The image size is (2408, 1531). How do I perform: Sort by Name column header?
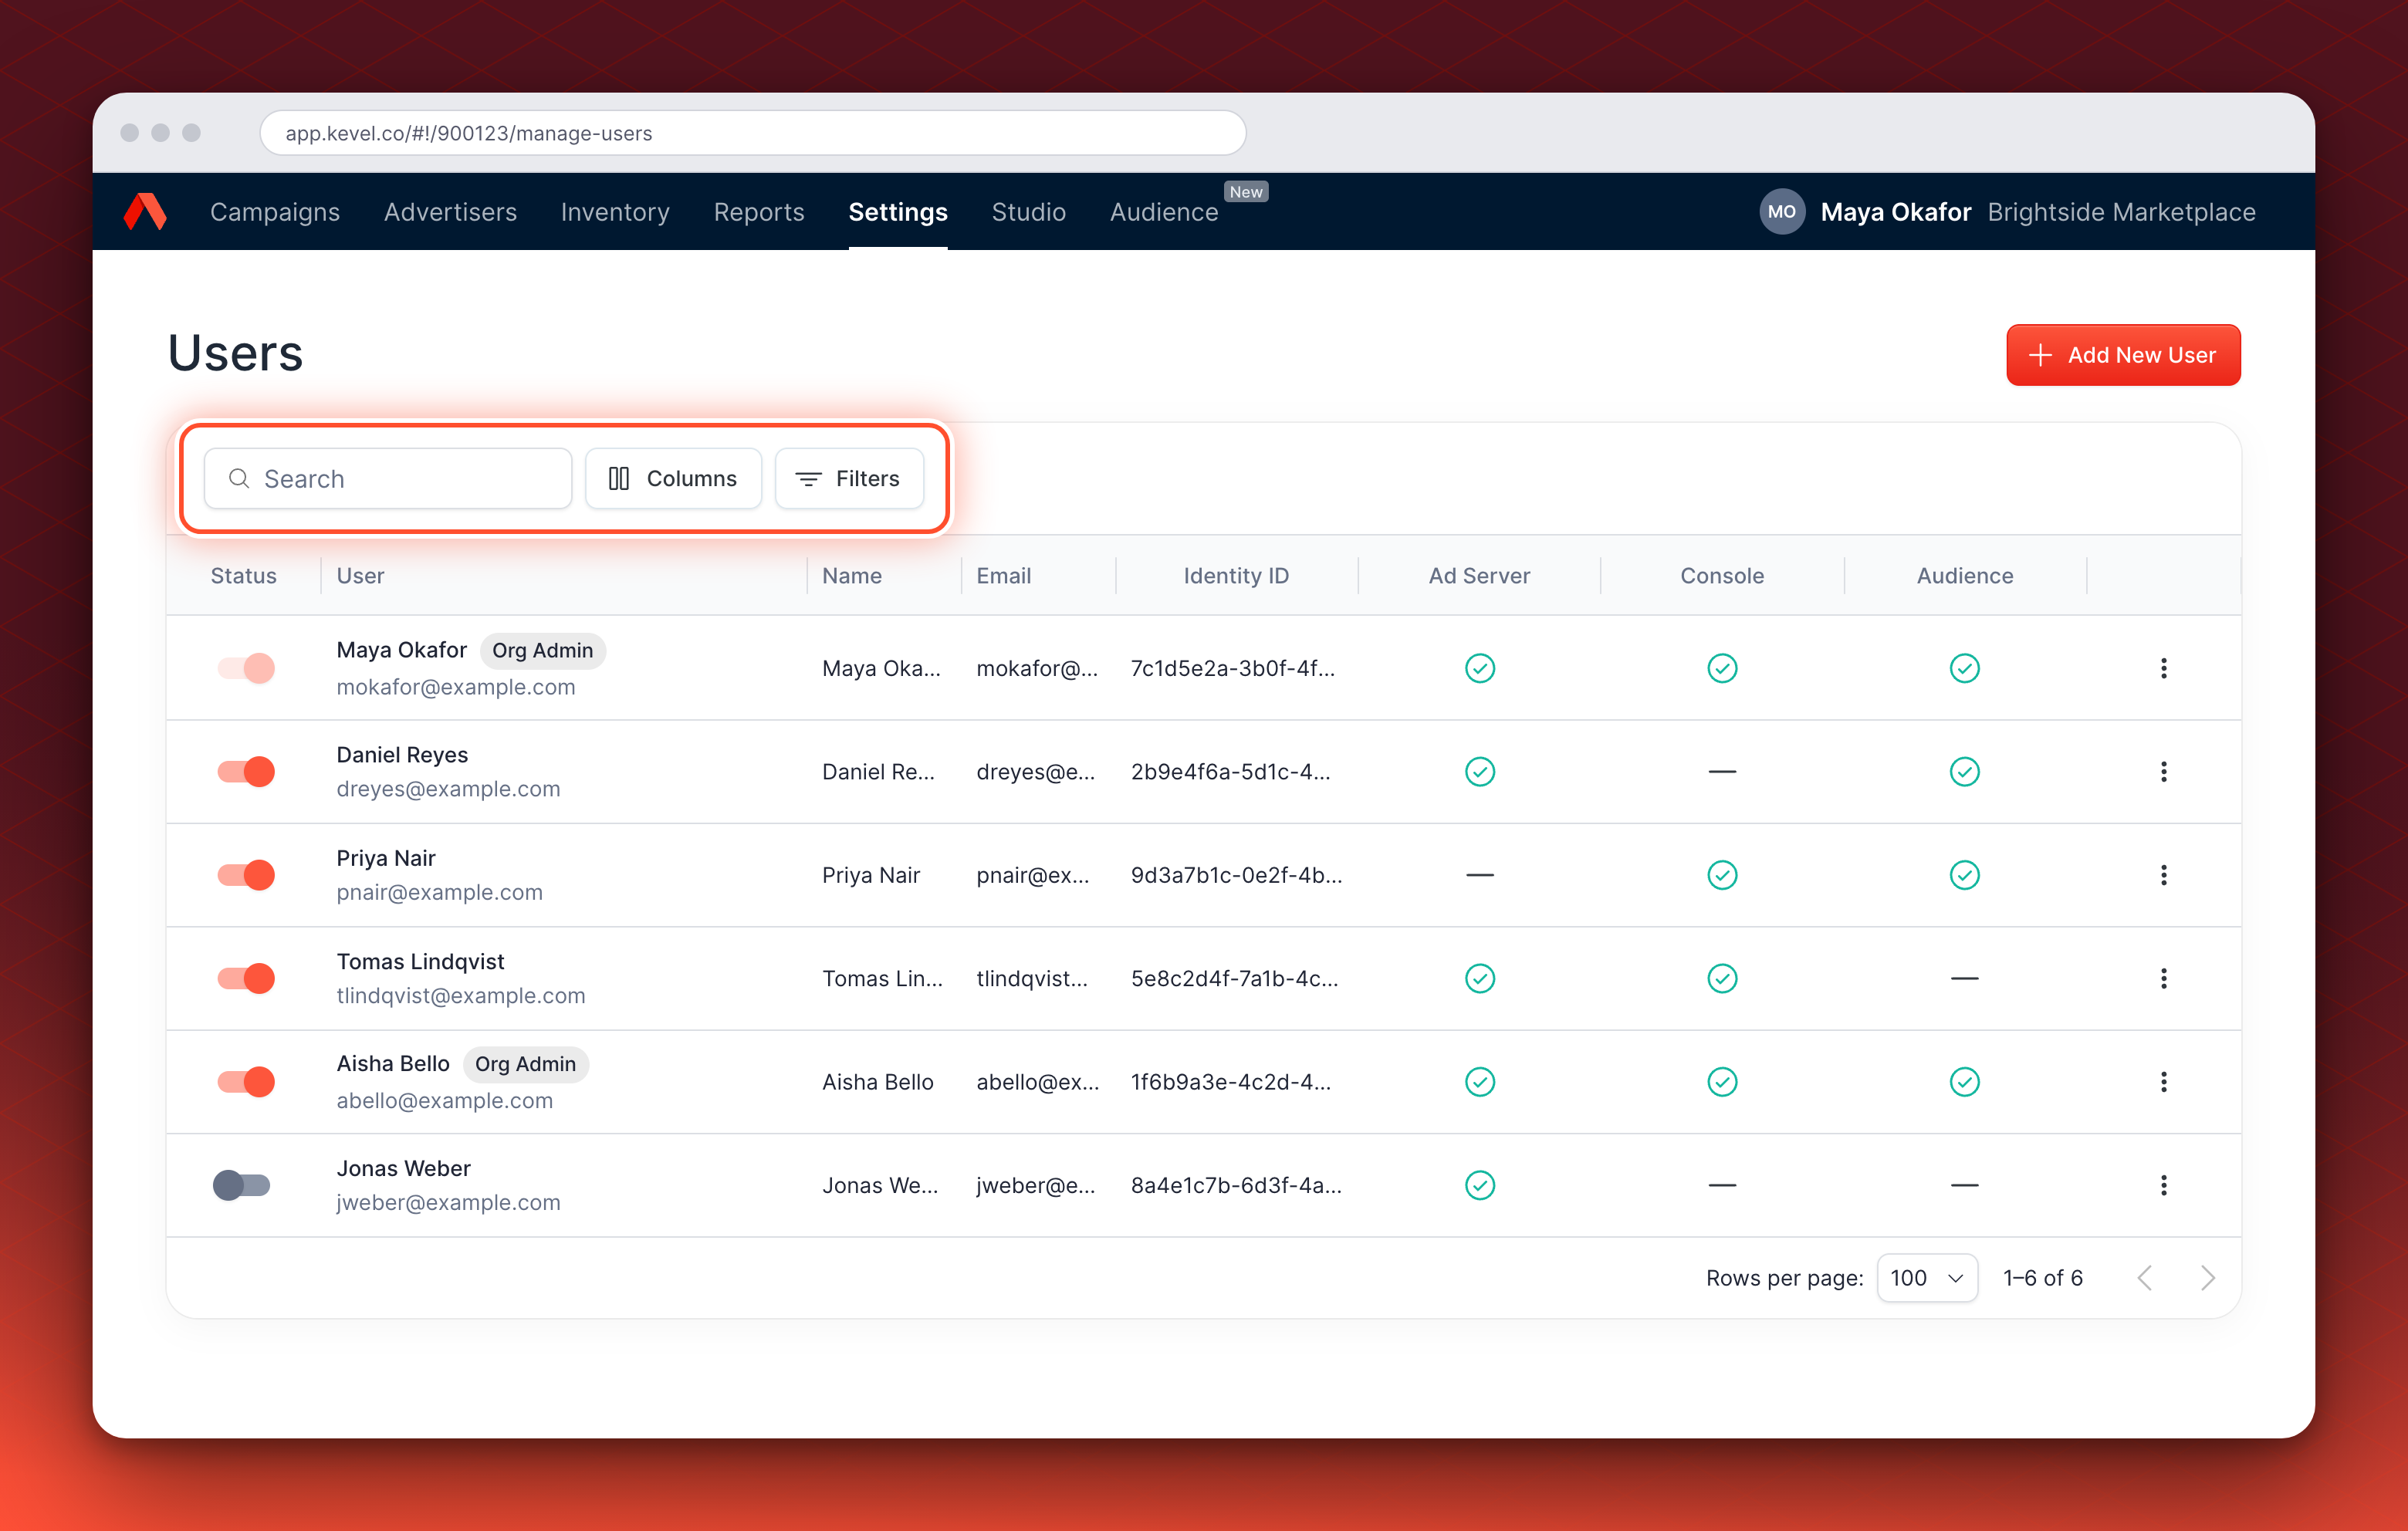852,576
